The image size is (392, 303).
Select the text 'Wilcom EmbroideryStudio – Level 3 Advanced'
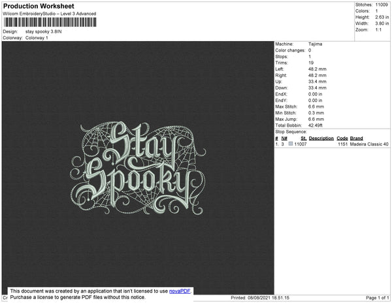pyautogui.click(x=50, y=14)
